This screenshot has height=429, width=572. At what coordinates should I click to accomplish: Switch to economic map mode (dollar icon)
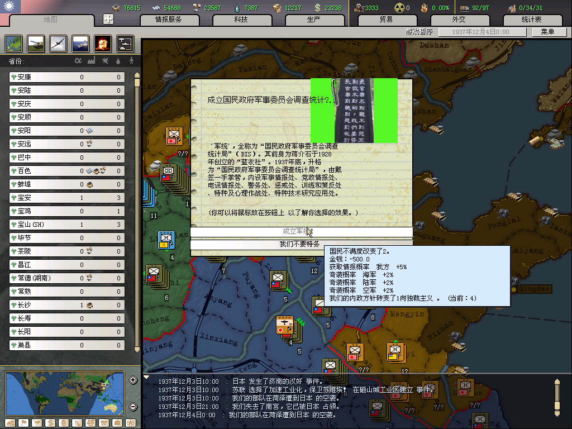click(50, 423)
